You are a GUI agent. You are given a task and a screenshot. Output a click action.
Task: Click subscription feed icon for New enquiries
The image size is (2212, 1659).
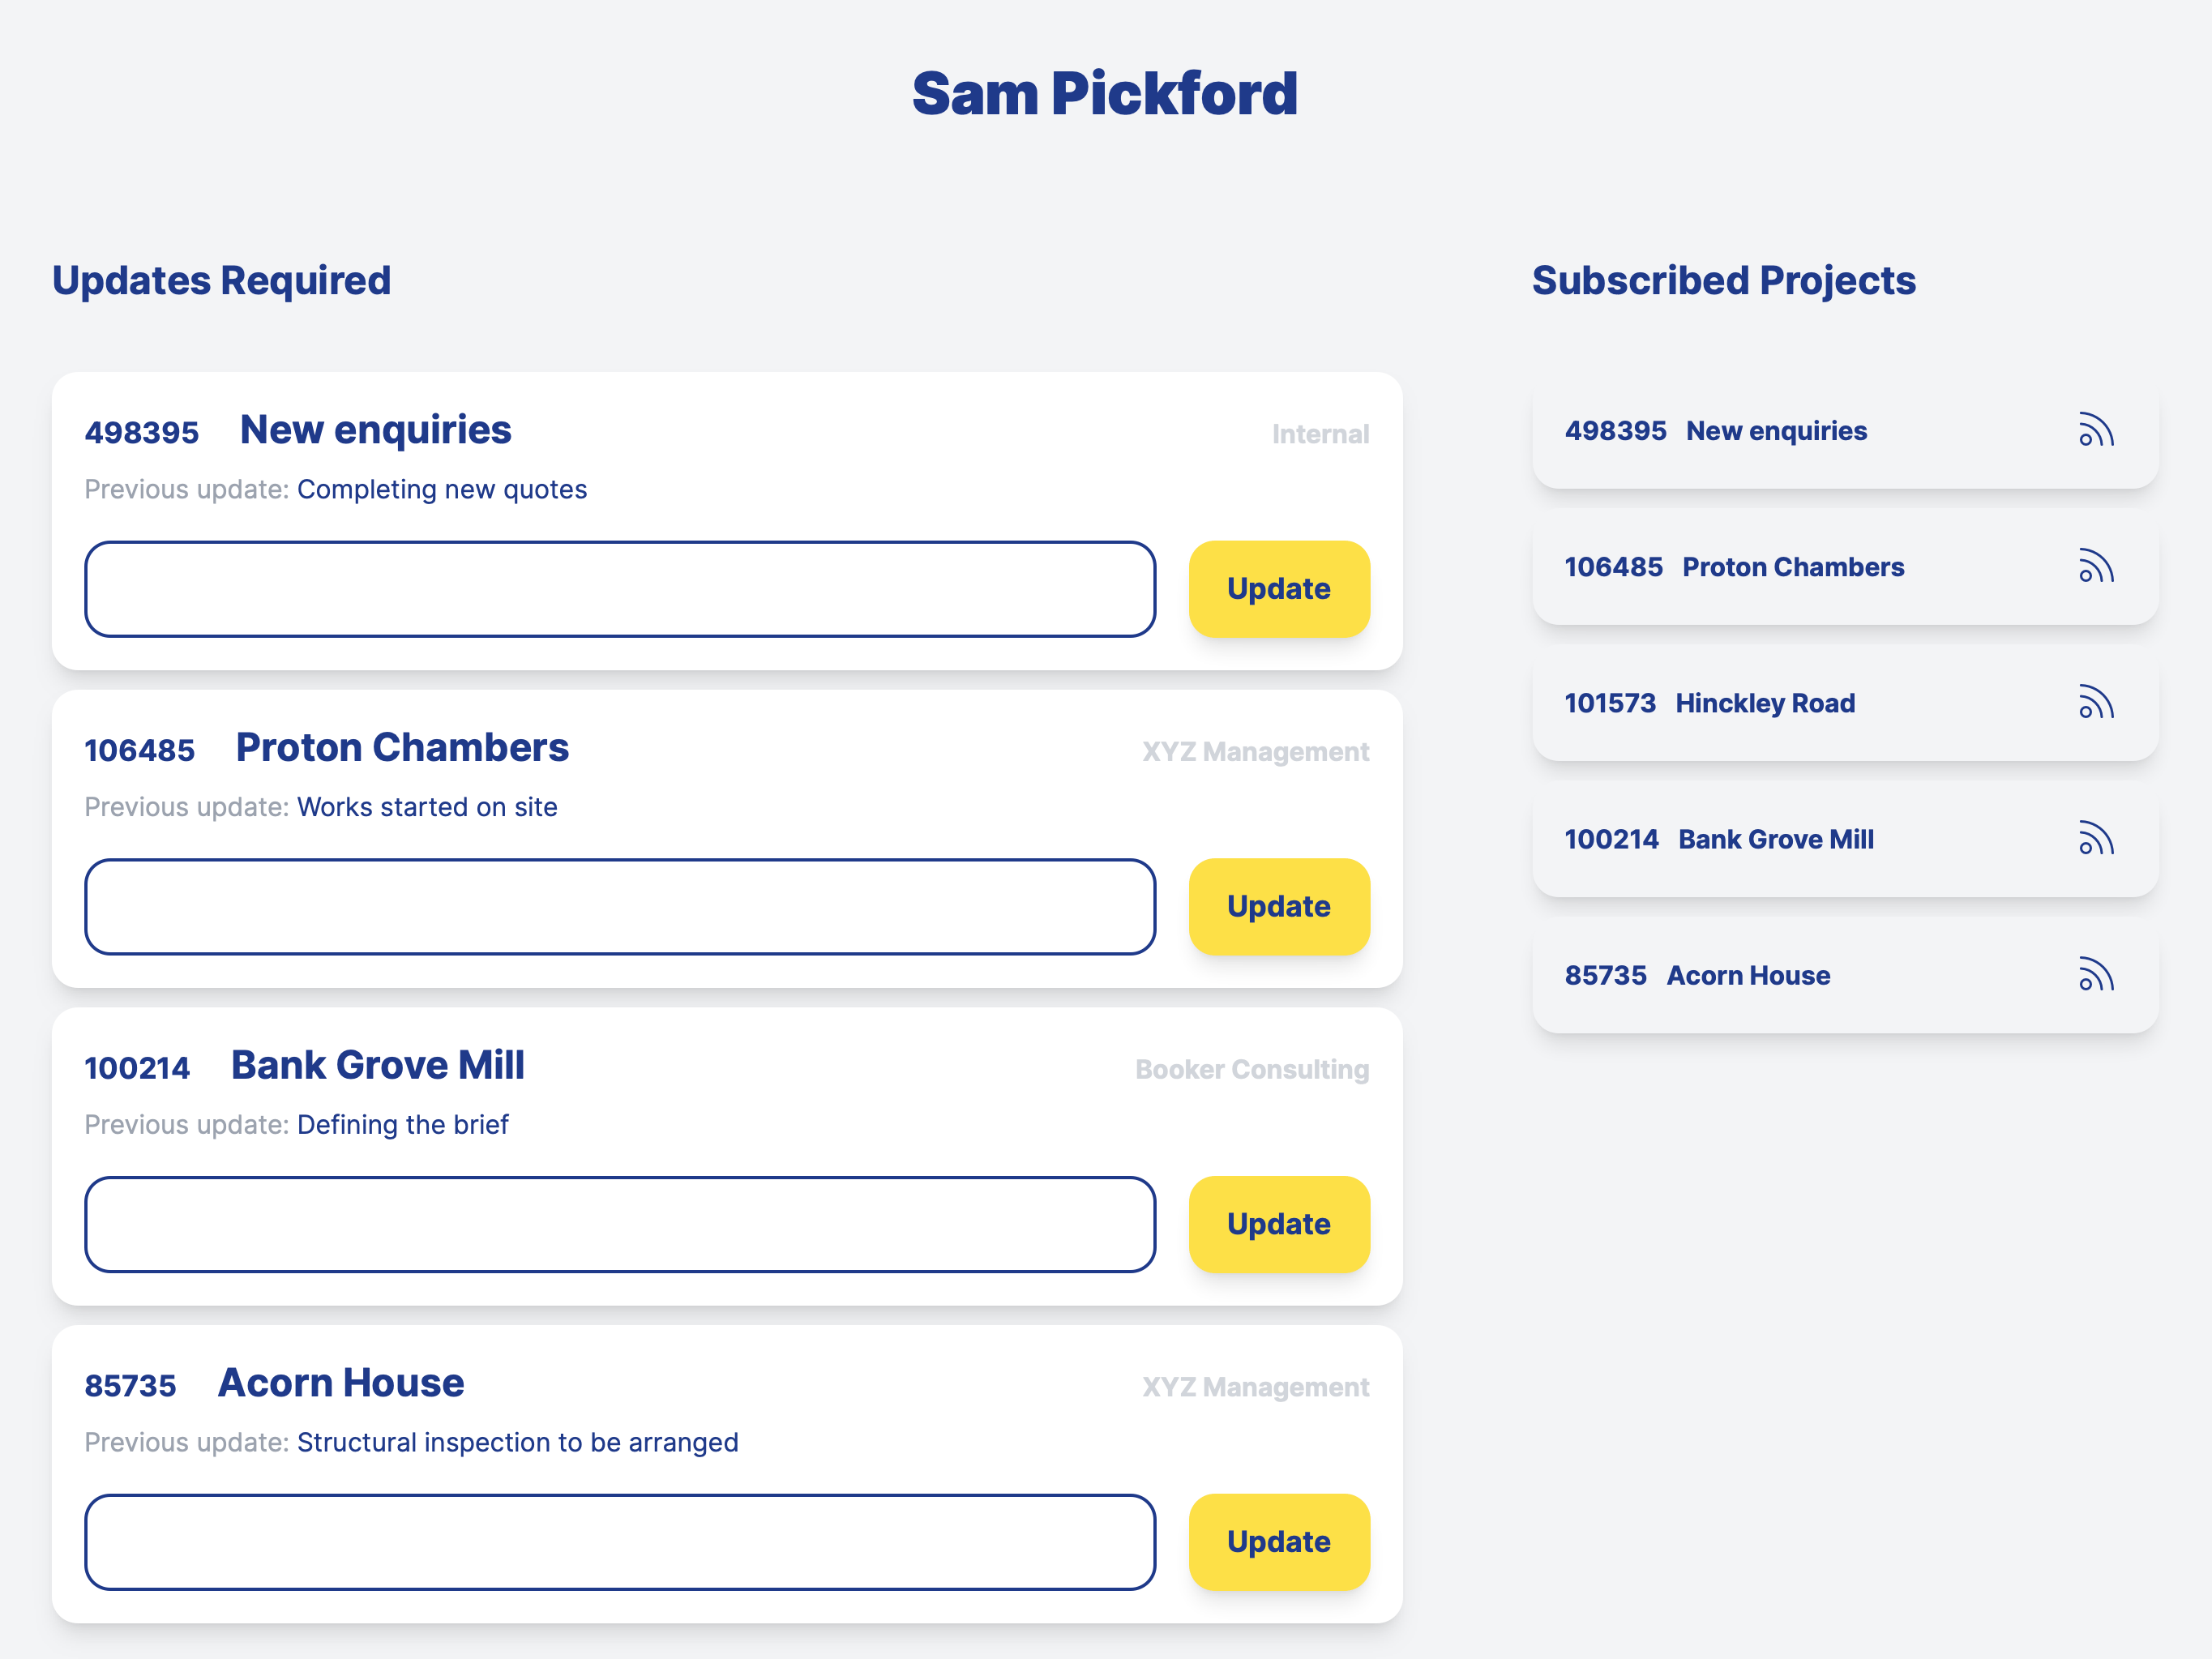(2096, 430)
